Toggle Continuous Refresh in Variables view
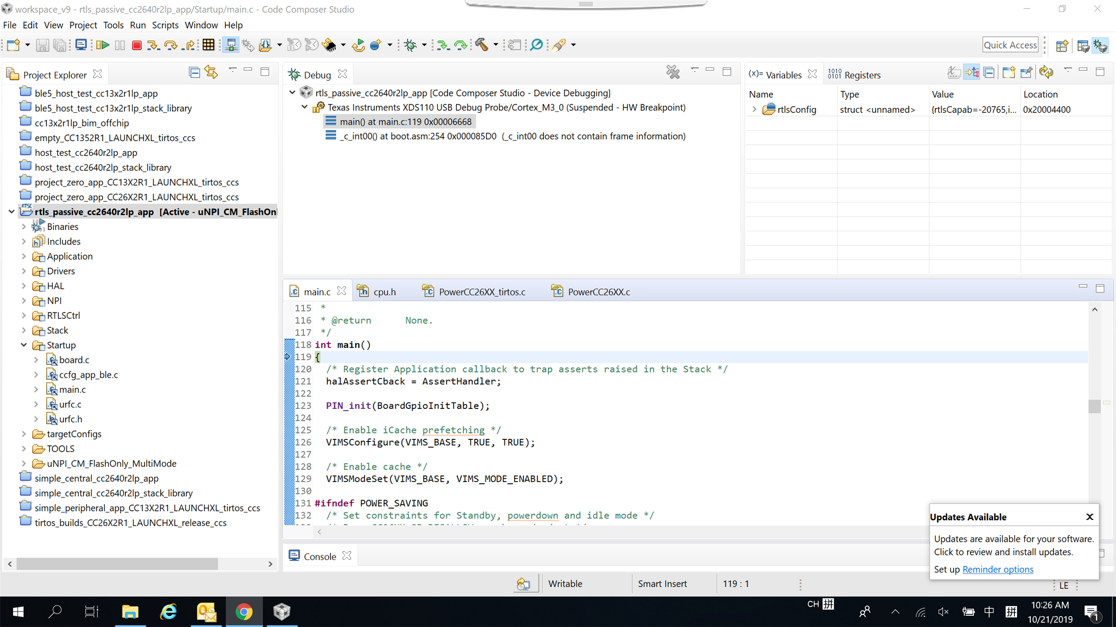The image size is (1116, 627). 1046,73
